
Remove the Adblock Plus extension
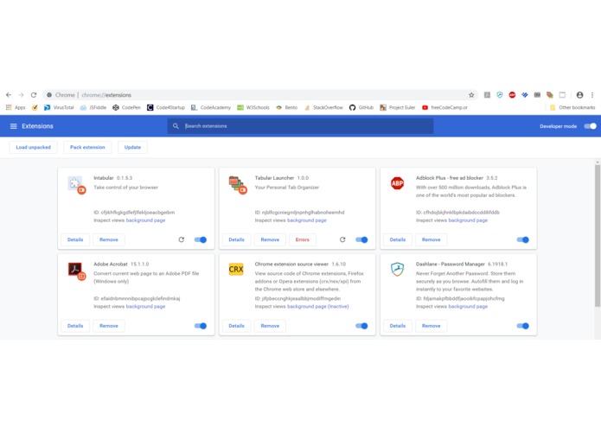coord(432,239)
